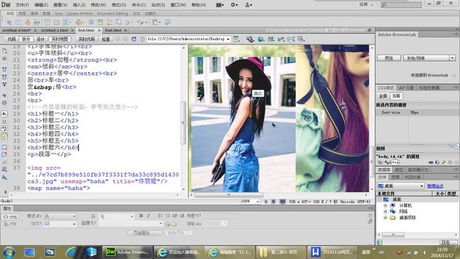Click the preview in browser globe icon
Viewport: 460px width, 259px height.
260,39
